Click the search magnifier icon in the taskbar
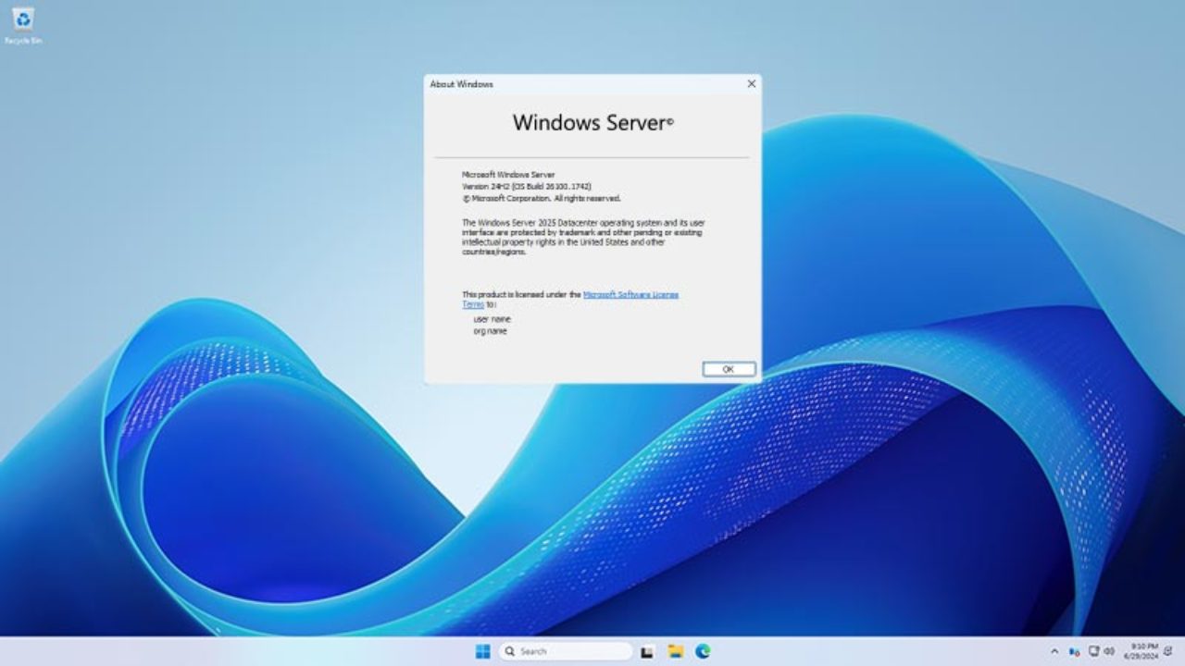Viewport: 1185px width, 666px height. point(509,651)
